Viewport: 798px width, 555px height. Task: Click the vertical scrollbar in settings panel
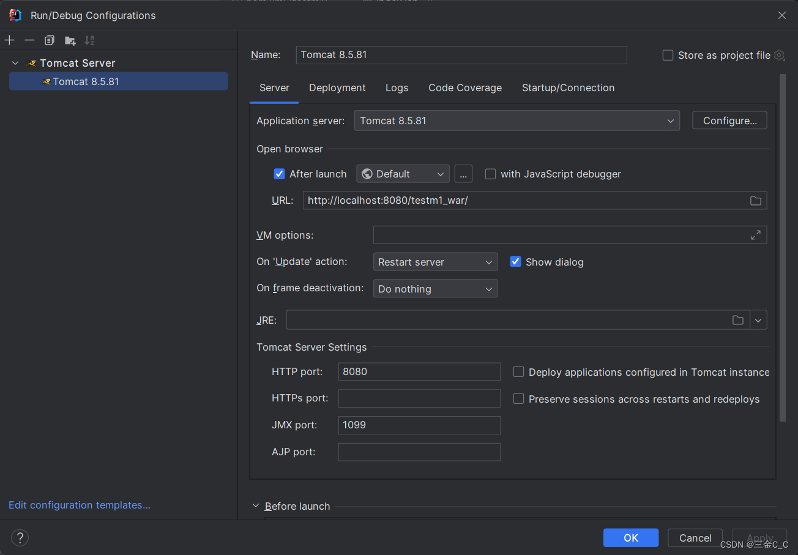point(782,248)
